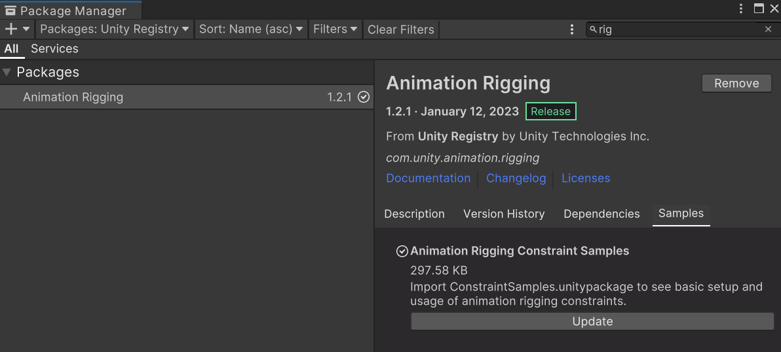The image size is (781, 352).
Task: Open the Changelog link
Action: coord(516,178)
